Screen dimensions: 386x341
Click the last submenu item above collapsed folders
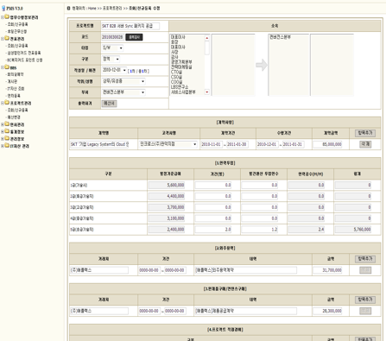tap(14, 117)
